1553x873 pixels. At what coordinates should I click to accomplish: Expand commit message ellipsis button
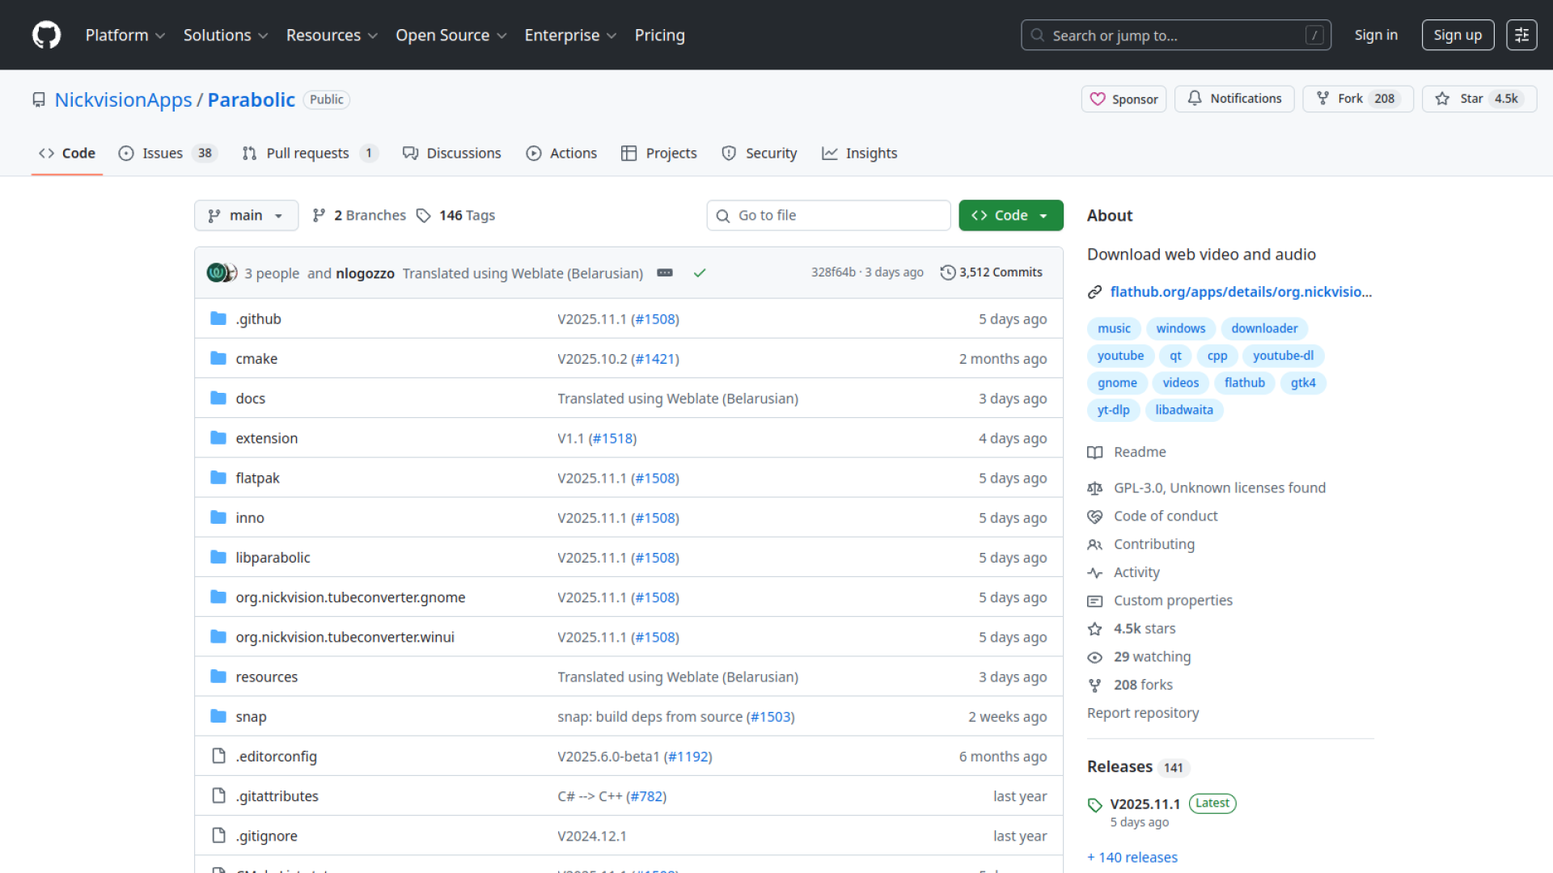[665, 273]
